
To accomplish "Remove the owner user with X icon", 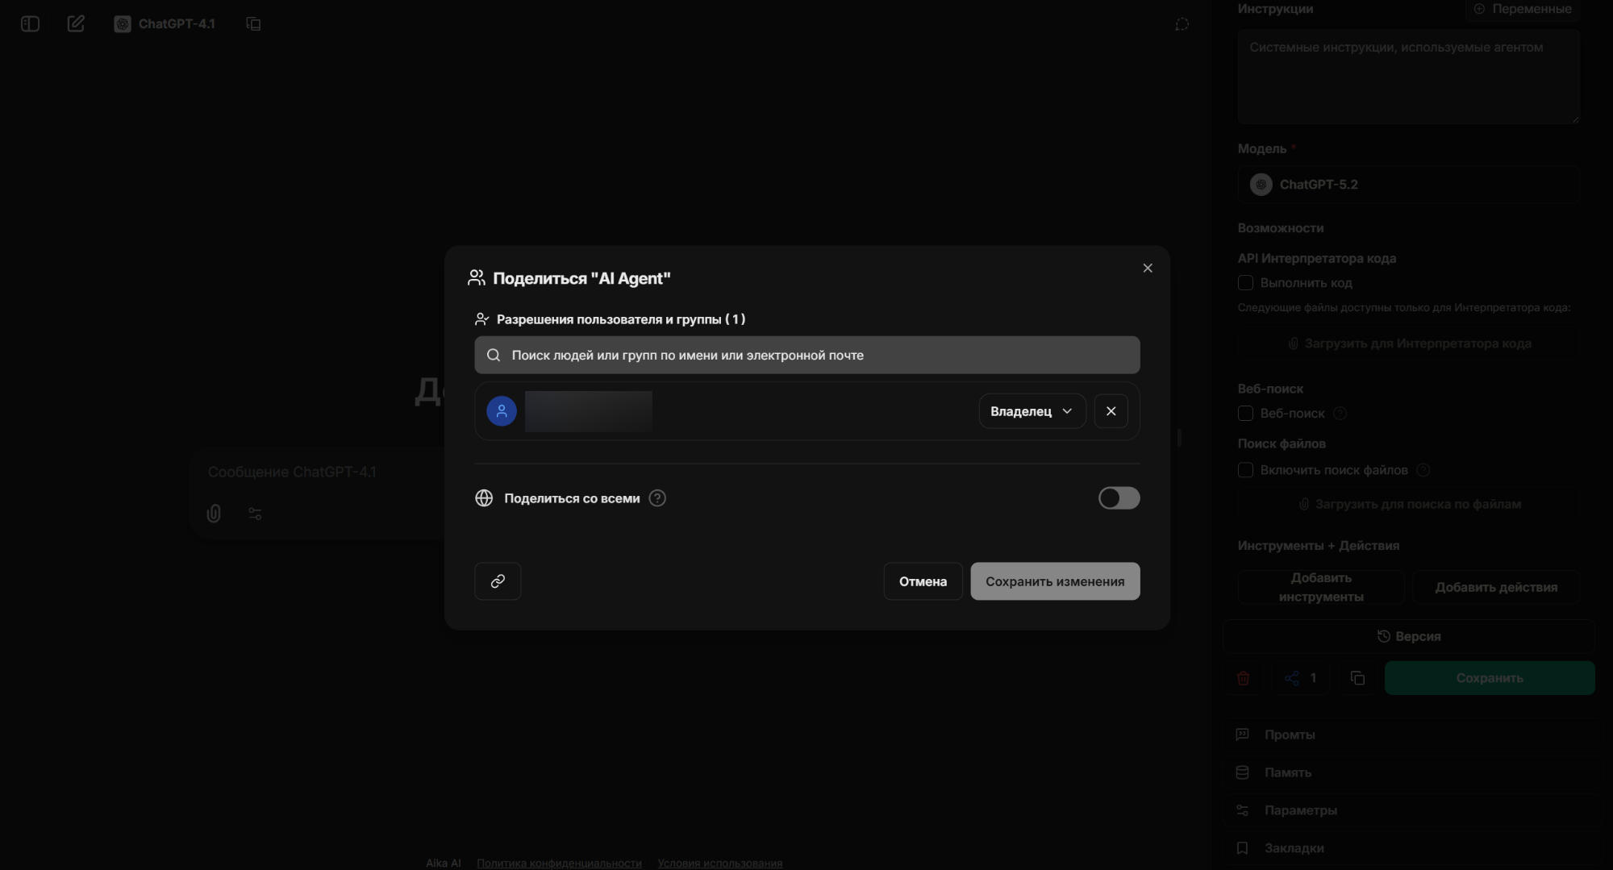I will (1111, 411).
